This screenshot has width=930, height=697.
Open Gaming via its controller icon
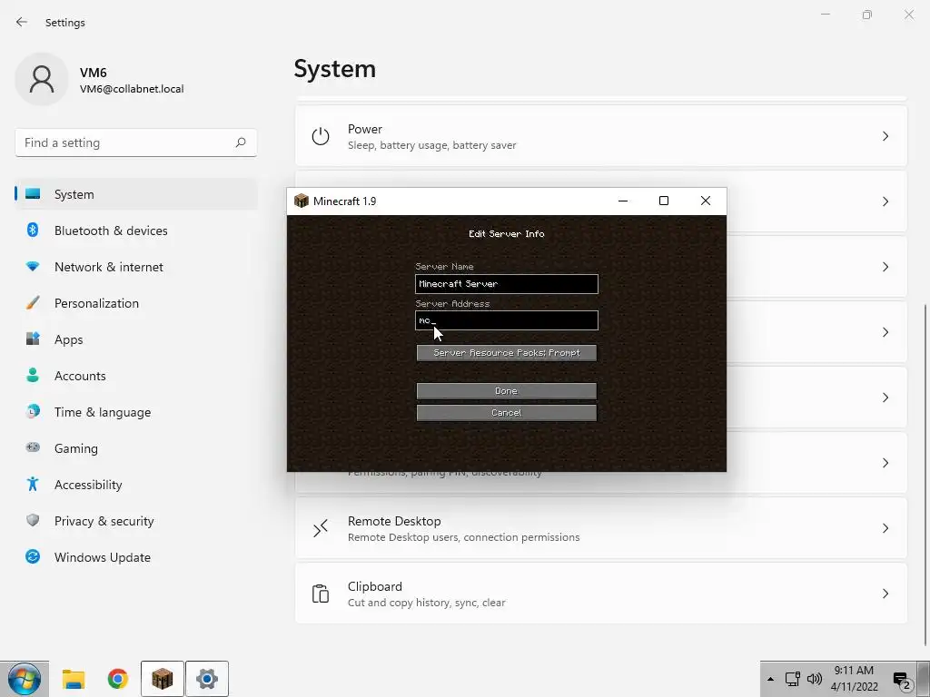tap(33, 447)
